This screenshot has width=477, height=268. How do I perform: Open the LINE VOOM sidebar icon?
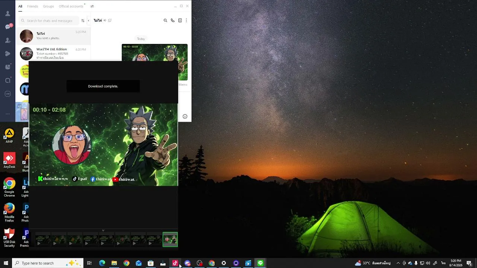point(8,54)
